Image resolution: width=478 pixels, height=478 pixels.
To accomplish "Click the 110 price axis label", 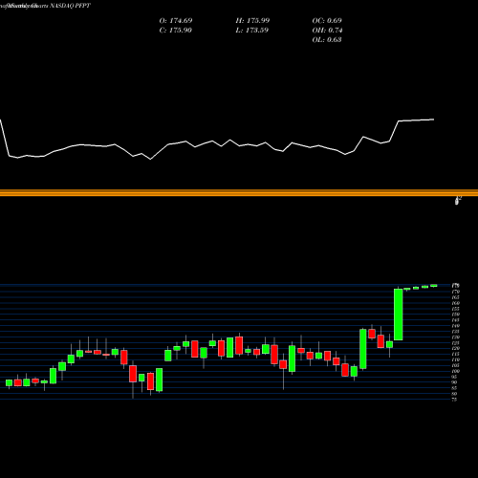I will click(x=455, y=359).
